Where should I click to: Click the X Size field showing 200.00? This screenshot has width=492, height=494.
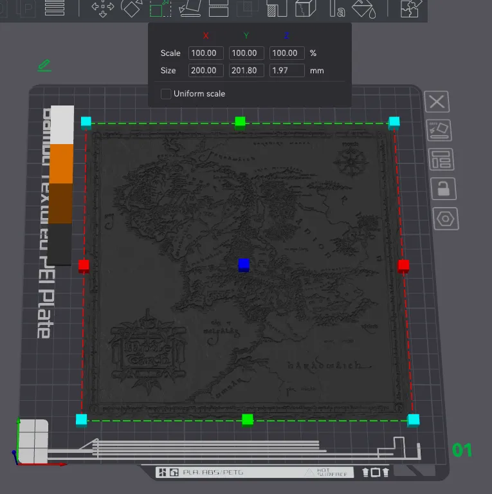(x=206, y=70)
